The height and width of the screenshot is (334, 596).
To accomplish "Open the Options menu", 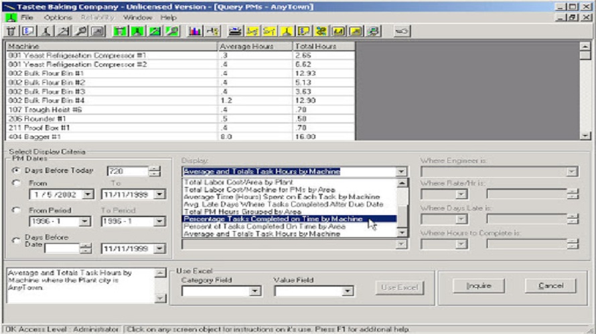I will click(58, 17).
